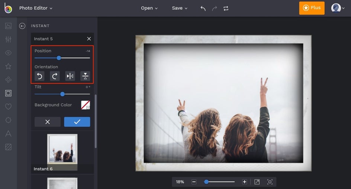Zoom out with the minus button

(x=194, y=182)
